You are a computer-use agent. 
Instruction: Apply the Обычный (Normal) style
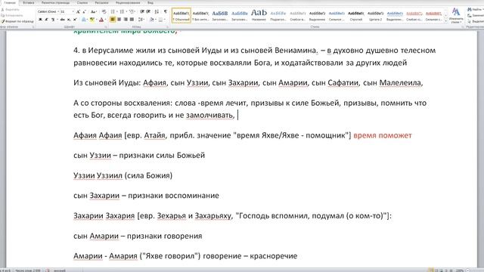click(x=181, y=15)
